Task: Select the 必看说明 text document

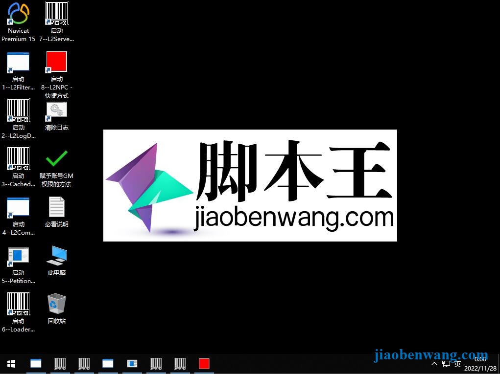Action: click(x=57, y=212)
